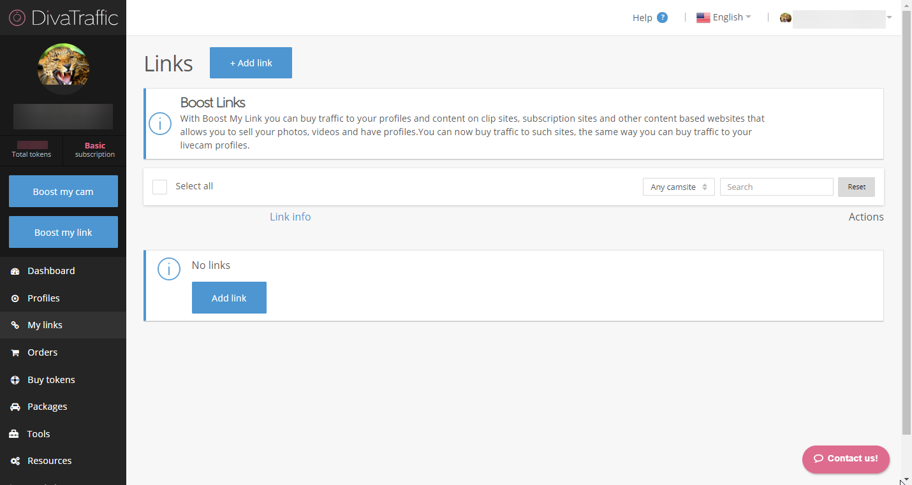912x485 pixels.
Task: Open the Profiles menu item
Action: pyautogui.click(x=63, y=298)
